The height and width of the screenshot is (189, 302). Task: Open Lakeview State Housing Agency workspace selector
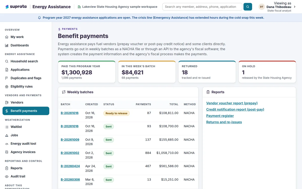[x=118, y=7]
